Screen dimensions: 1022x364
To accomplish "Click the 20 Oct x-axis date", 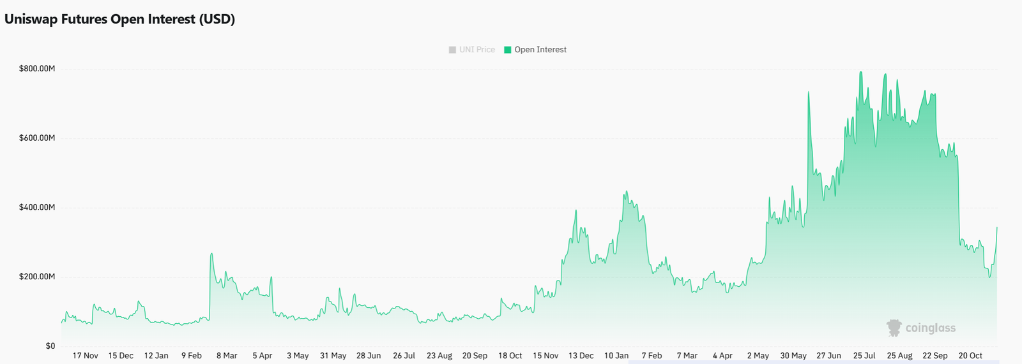I will tap(970, 356).
